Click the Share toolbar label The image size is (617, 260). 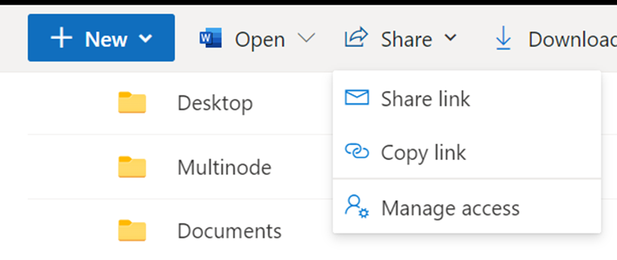point(407,39)
